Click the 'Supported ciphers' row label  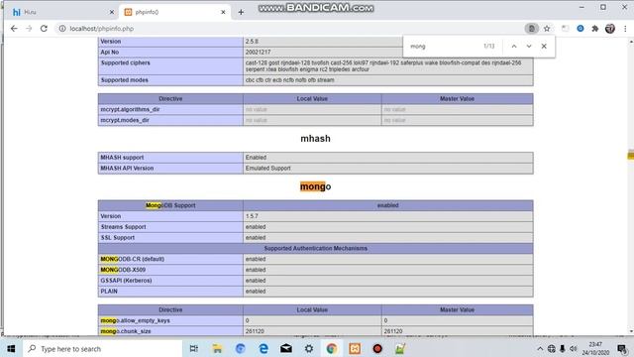[x=125, y=62]
